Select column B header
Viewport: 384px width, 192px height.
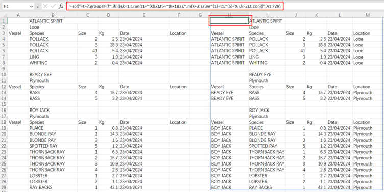click(53, 15)
